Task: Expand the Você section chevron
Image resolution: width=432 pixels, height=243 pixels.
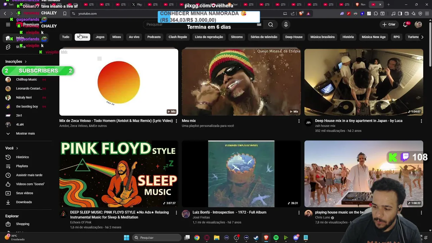Action: 17,148
